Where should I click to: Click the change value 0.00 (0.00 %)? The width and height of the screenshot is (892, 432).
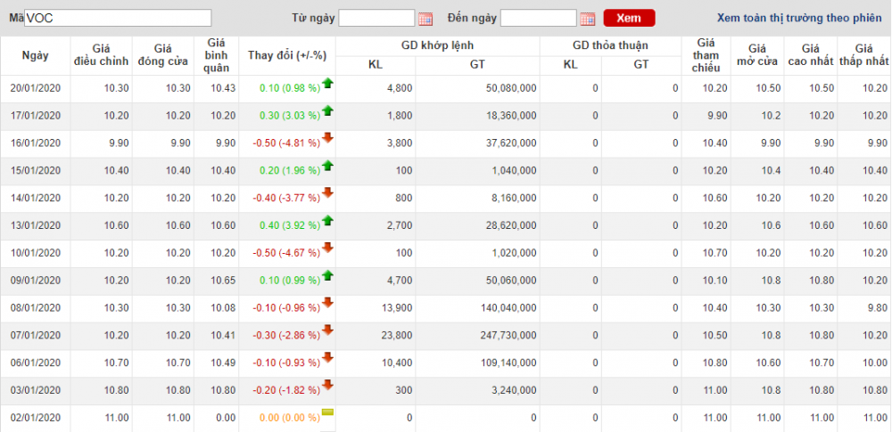click(x=290, y=418)
